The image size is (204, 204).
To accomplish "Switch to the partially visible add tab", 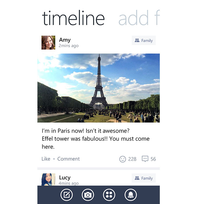I will (x=139, y=18).
